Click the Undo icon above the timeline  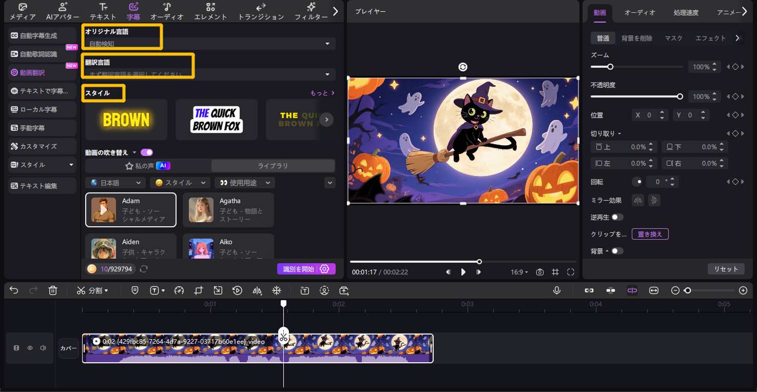(13, 290)
